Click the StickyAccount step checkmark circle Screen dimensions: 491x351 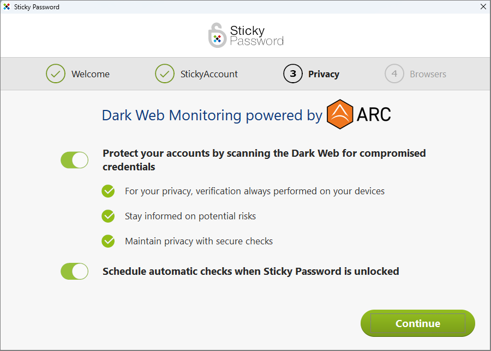[x=165, y=73]
